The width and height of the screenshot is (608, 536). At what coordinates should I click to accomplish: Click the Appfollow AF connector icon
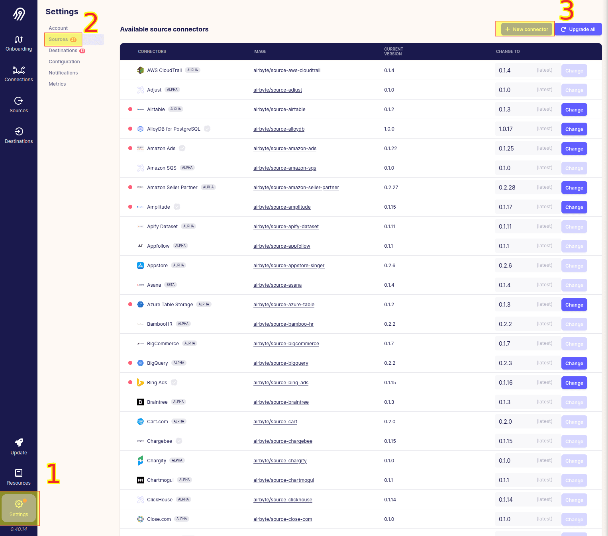140,246
